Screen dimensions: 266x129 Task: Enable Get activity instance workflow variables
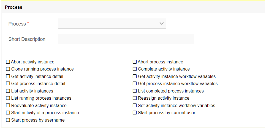(135, 77)
